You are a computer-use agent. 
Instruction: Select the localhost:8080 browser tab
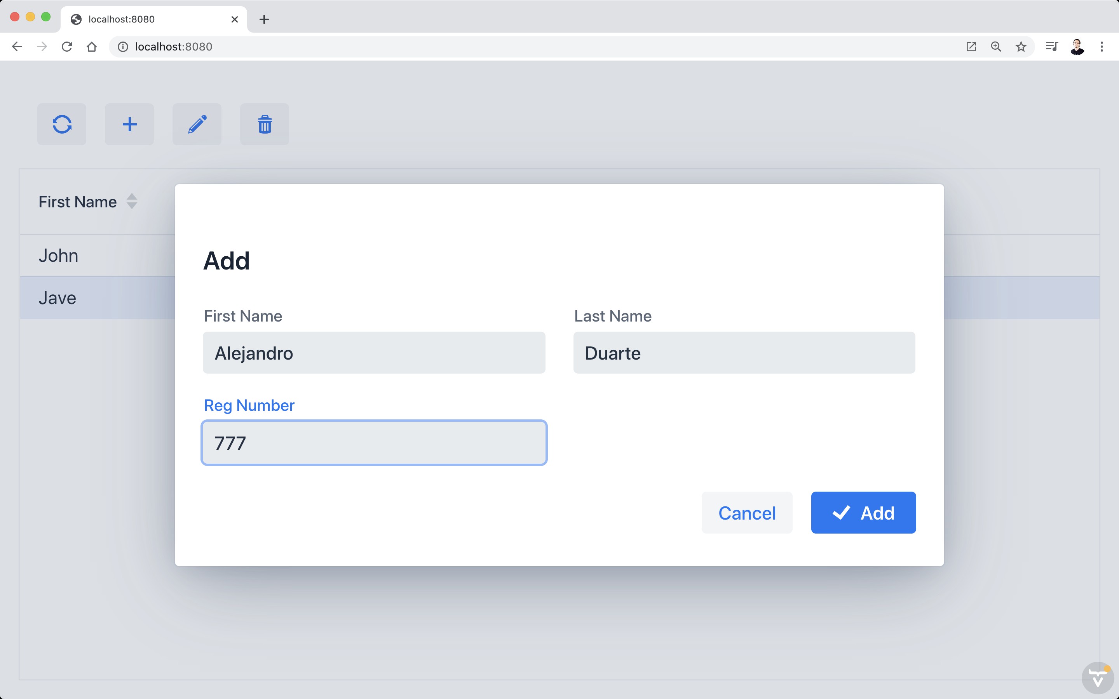click(x=139, y=19)
